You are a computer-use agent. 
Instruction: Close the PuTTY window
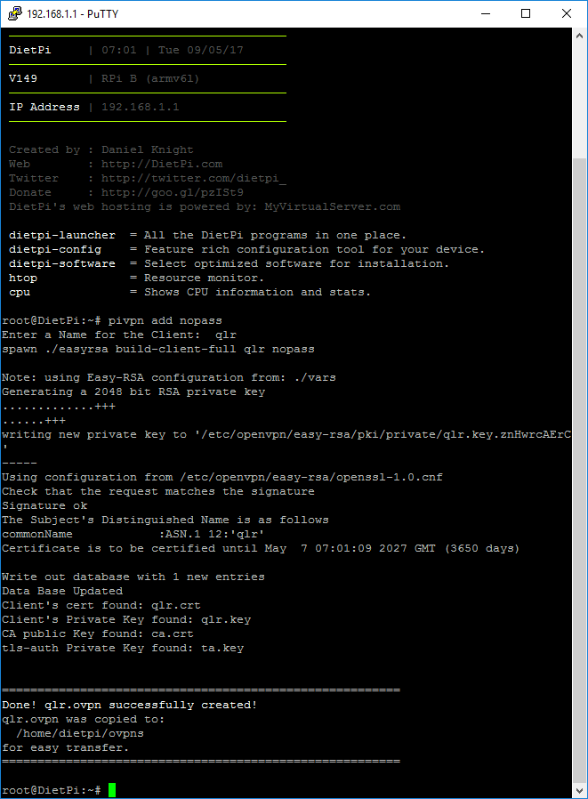pyautogui.click(x=566, y=13)
